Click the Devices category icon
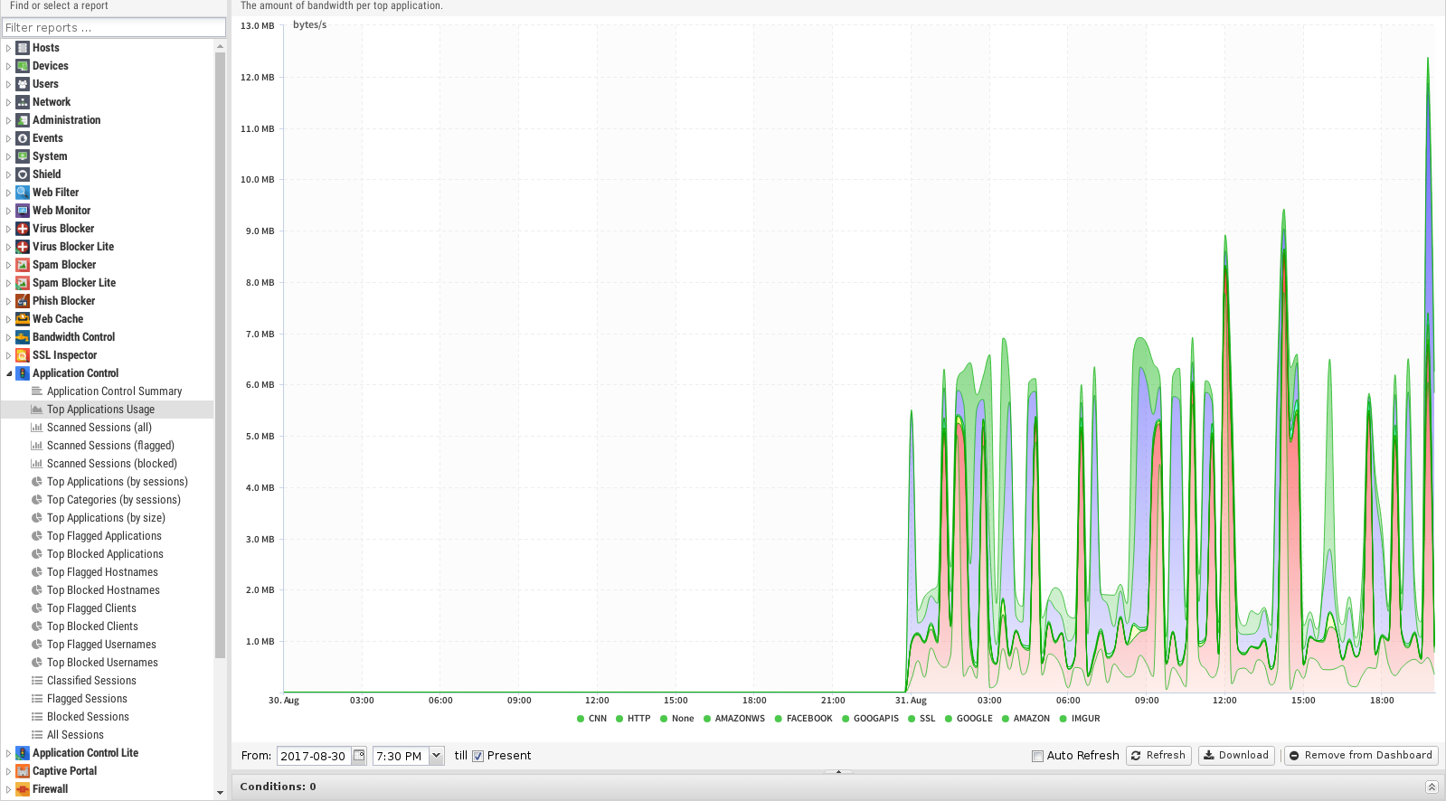 (23, 66)
